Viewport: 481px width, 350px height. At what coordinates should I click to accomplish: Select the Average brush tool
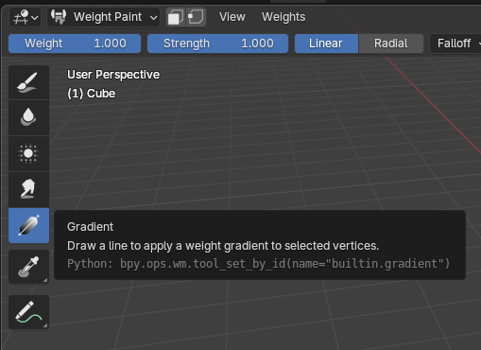[x=28, y=153]
